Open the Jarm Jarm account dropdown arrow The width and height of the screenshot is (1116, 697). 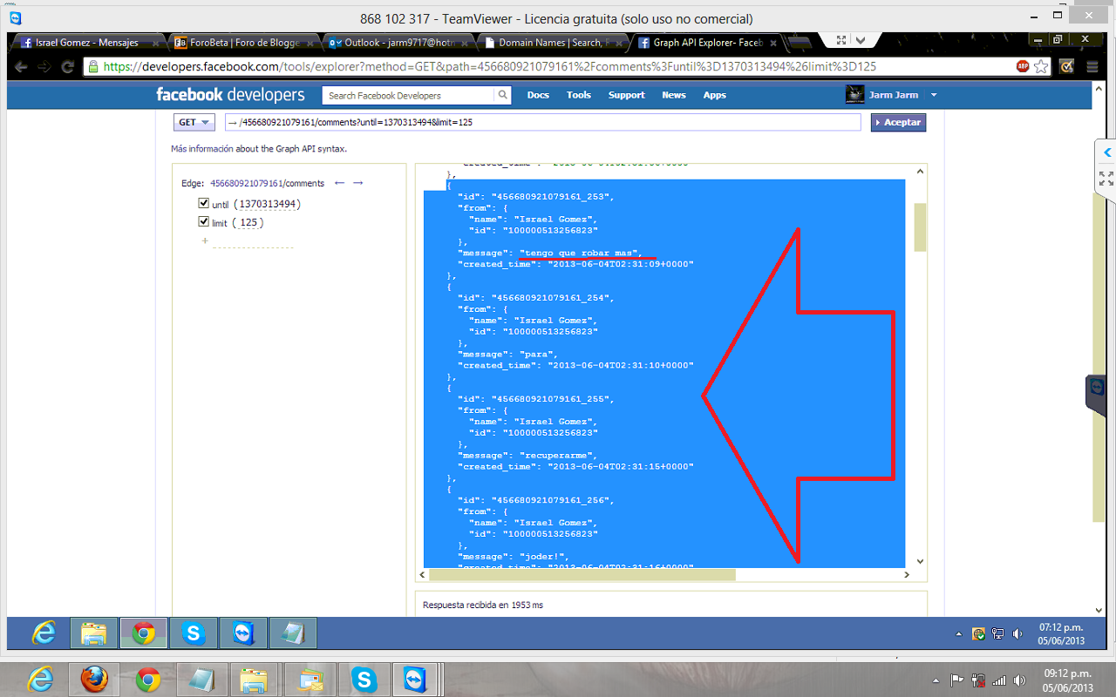[934, 95]
